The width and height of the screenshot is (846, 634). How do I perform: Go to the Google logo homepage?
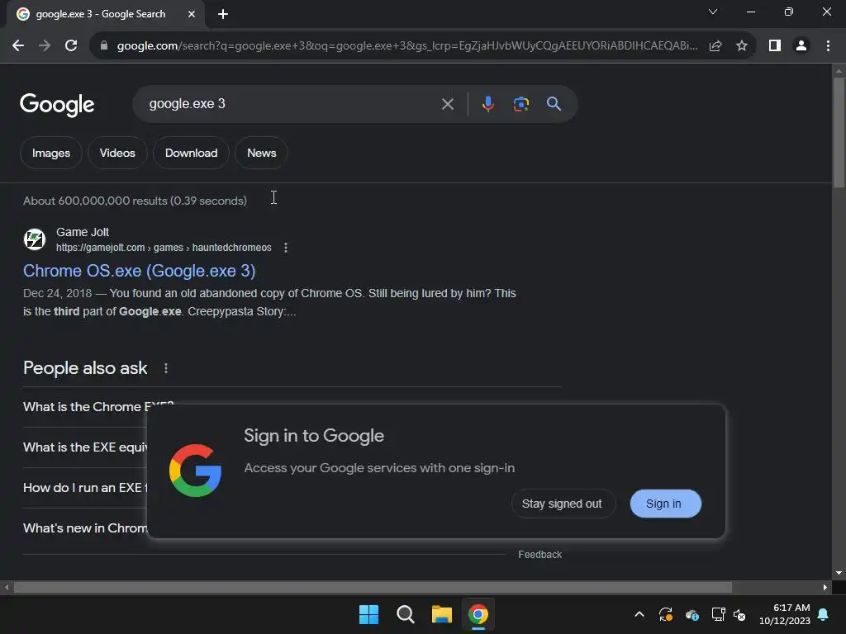pyautogui.click(x=57, y=105)
